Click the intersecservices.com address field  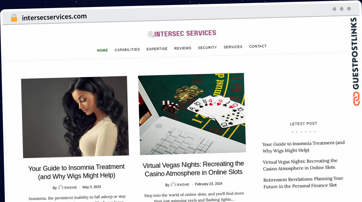[54, 17]
